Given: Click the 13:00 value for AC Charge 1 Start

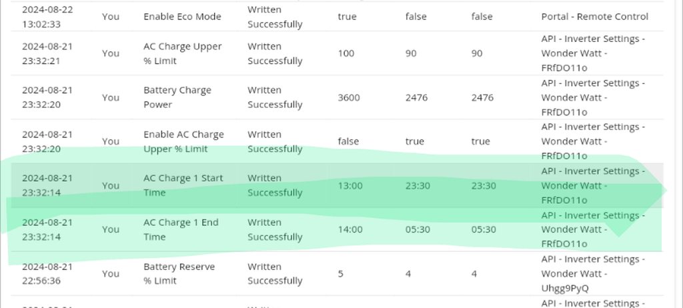Looking at the screenshot, I should point(350,185).
